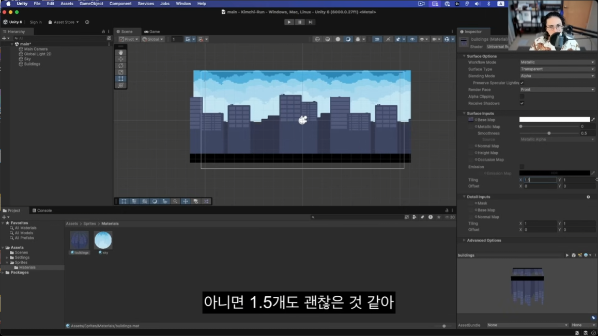
Task: Click Bluetooth icon in macOS menu bar
Action: [x=488, y=4]
